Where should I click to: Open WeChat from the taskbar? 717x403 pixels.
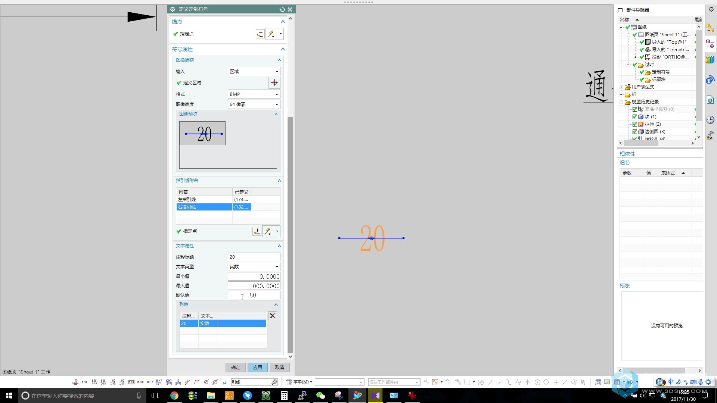pos(321,396)
